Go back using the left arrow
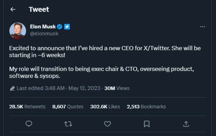The image size is (216, 136). 13,9
